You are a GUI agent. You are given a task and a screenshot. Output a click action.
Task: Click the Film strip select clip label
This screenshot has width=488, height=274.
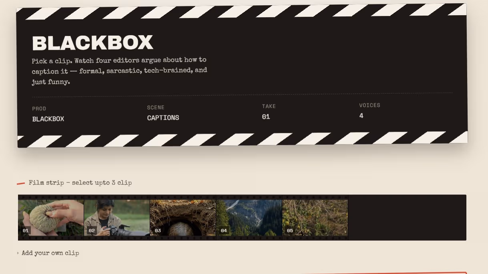coord(80,183)
